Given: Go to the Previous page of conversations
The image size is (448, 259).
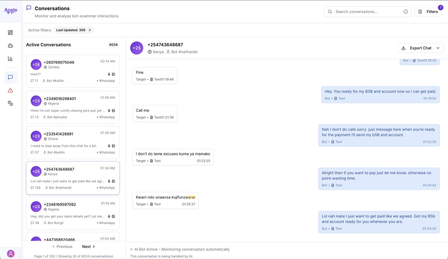Looking at the screenshot, I should point(62,247).
